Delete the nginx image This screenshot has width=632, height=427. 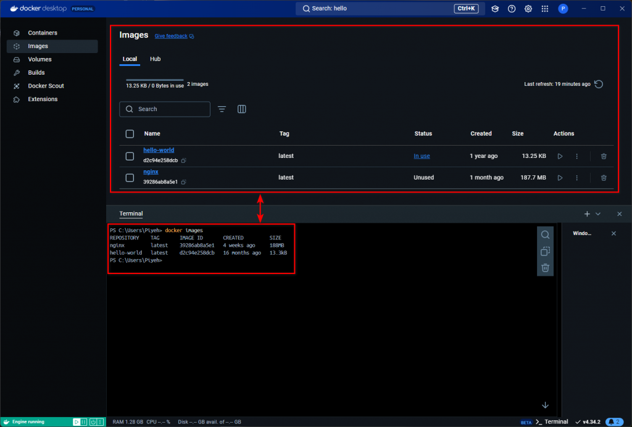604,178
